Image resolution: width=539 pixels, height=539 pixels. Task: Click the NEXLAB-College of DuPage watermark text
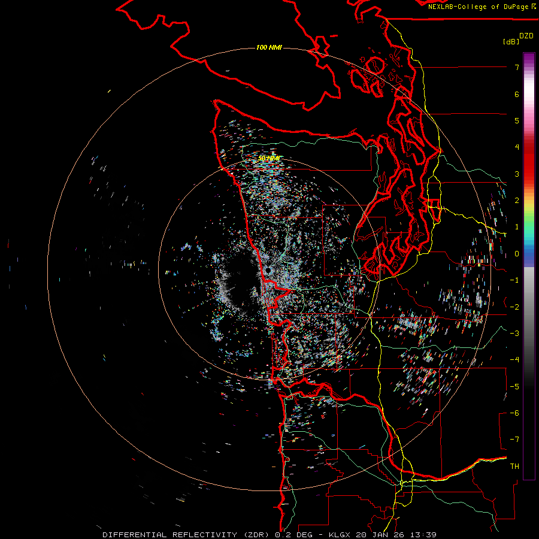pyautogui.click(x=478, y=7)
